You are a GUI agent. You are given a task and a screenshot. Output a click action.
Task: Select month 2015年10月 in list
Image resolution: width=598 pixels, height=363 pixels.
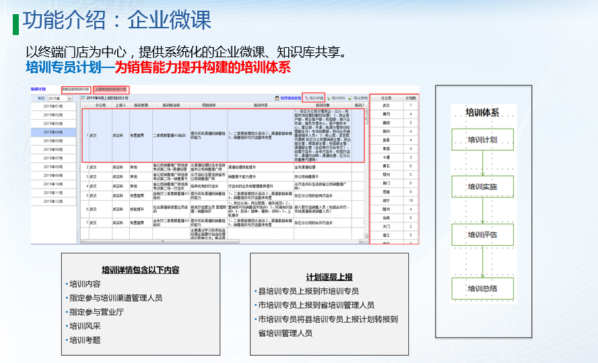tap(53, 184)
